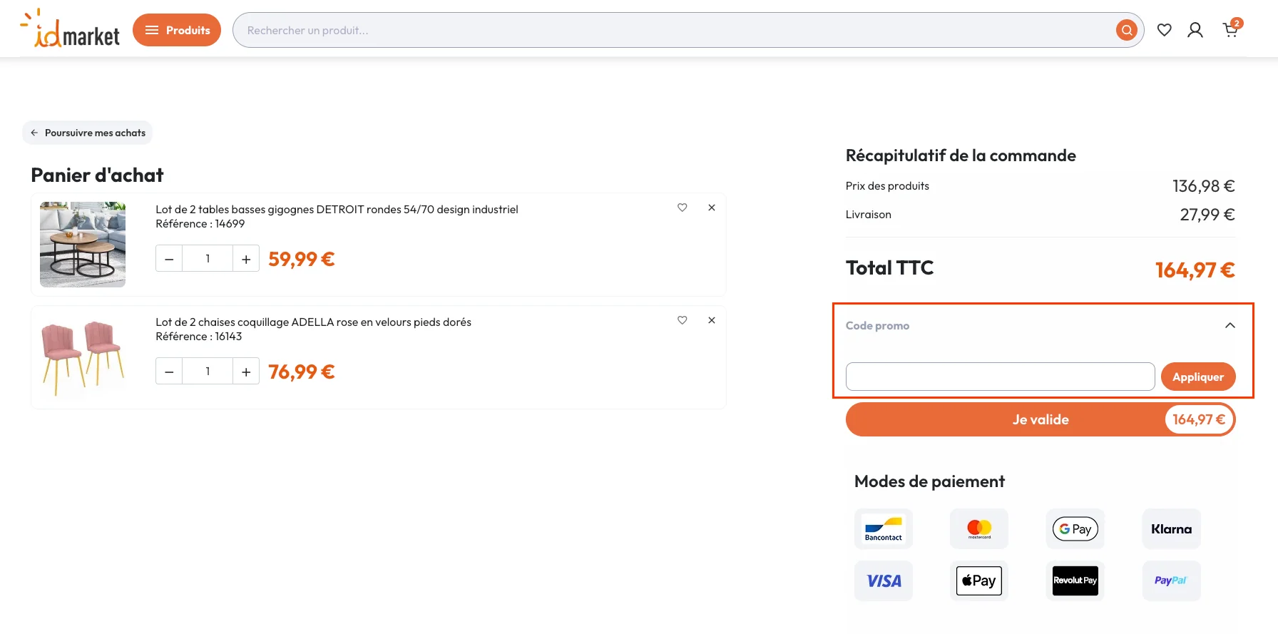Click the orange search magnifier icon
This screenshot has height=634, width=1278.
1126,30
